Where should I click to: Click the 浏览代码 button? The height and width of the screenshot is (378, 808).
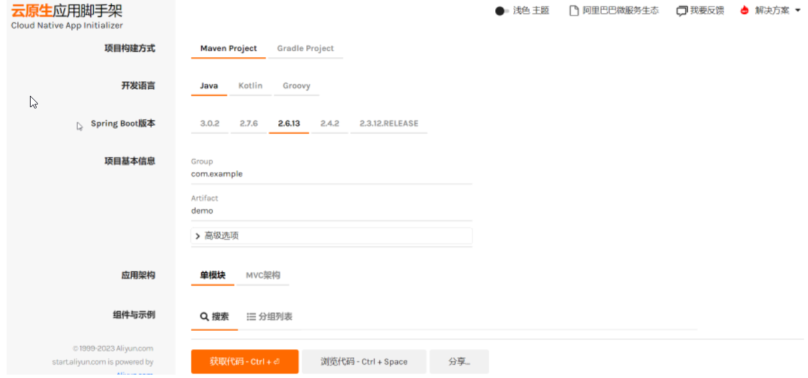(x=364, y=361)
